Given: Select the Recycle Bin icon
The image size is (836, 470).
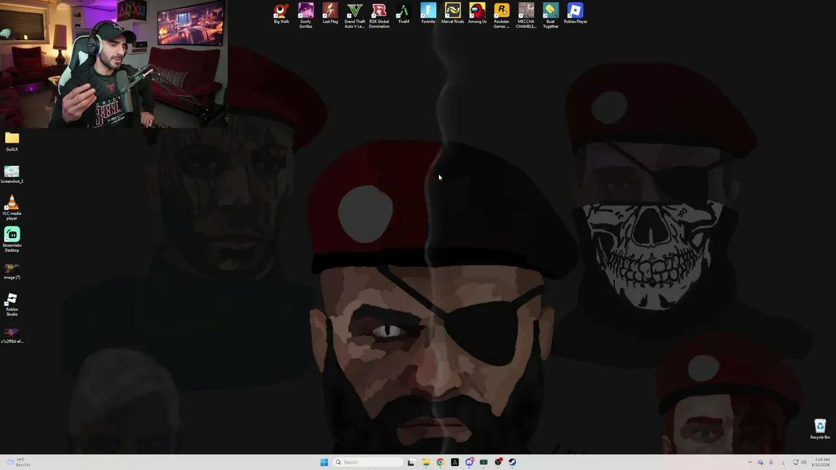Looking at the screenshot, I should (820, 429).
